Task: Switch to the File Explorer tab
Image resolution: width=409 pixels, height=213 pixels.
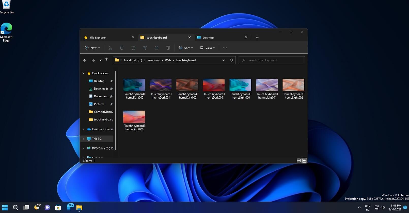Action: pyautogui.click(x=98, y=38)
